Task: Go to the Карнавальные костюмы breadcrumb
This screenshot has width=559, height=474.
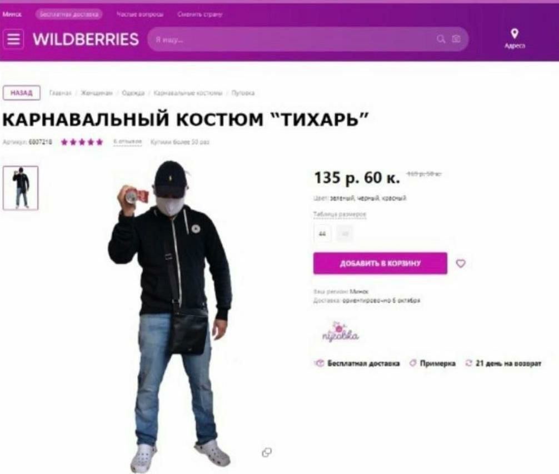Action: [188, 93]
